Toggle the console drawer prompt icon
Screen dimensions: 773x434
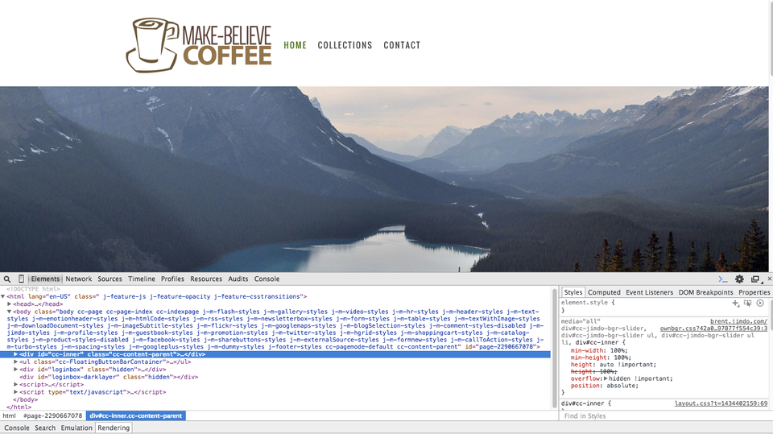[723, 279]
